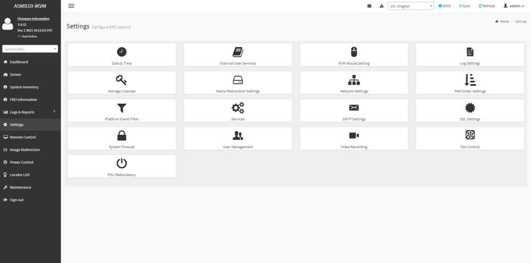Open Locator LED in the sidebar

(30, 175)
